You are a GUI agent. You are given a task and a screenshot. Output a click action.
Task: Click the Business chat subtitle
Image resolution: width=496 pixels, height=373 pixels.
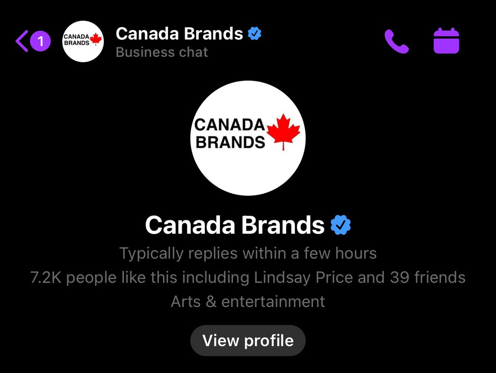point(162,52)
